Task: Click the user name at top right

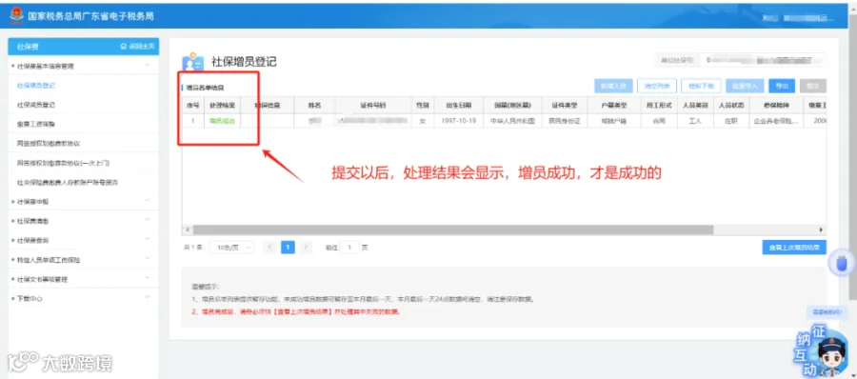Action: pyautogui.click(x=797, y=18)
